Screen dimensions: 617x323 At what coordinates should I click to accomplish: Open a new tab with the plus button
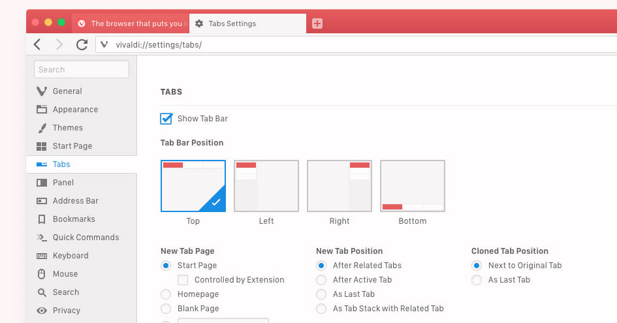coord(317,23)
